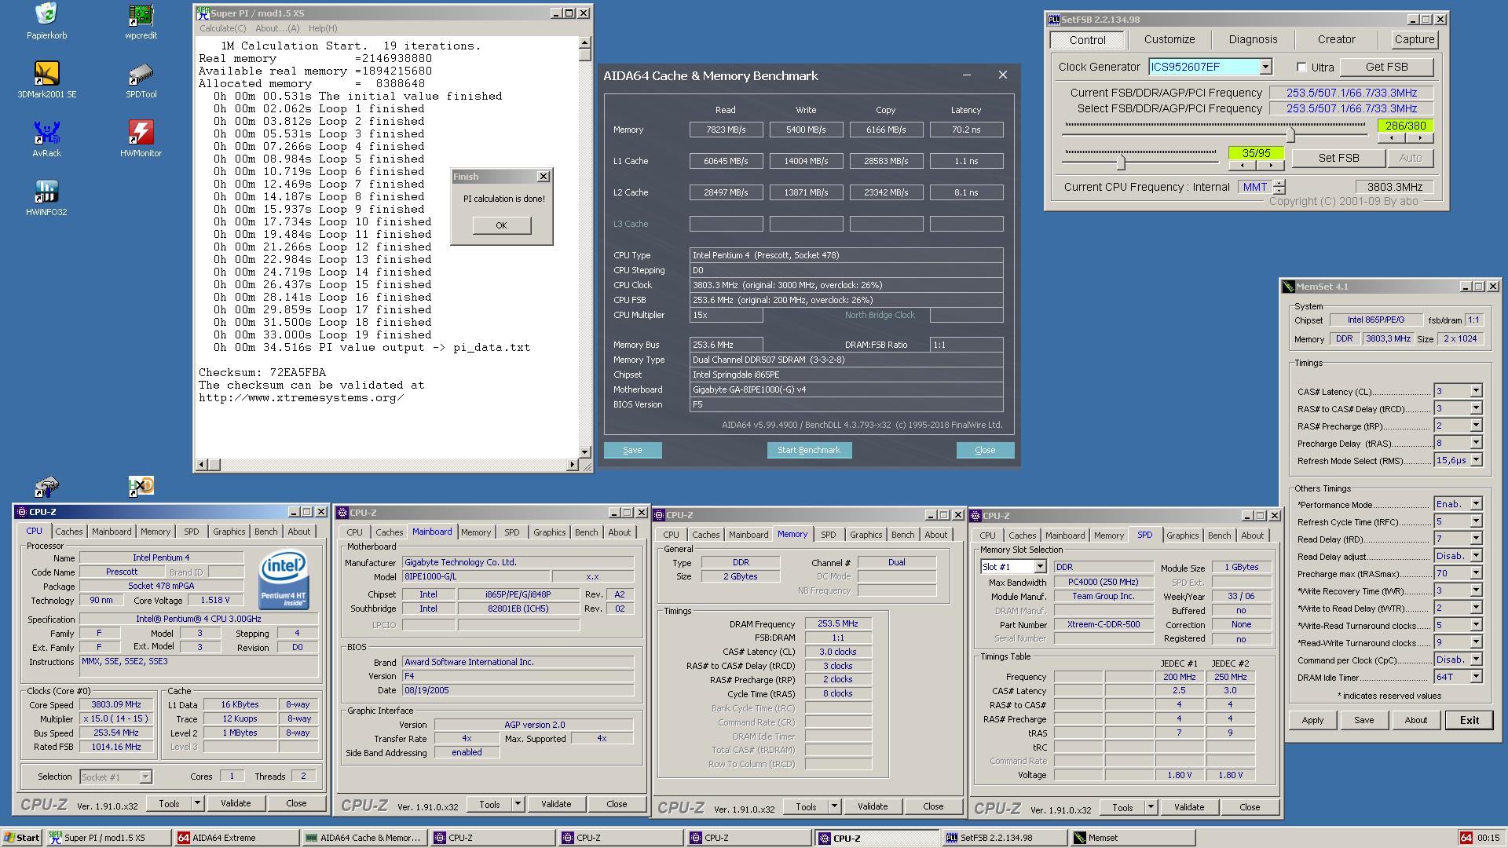The height and width of the screenshot is (848, 1508).
Task: Click the upper FSB frequency slider
Action: point(1290,134)
